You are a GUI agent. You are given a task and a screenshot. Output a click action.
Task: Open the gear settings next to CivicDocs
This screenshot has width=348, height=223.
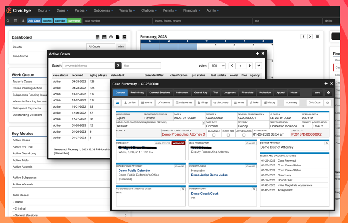(x=328, y=103)
